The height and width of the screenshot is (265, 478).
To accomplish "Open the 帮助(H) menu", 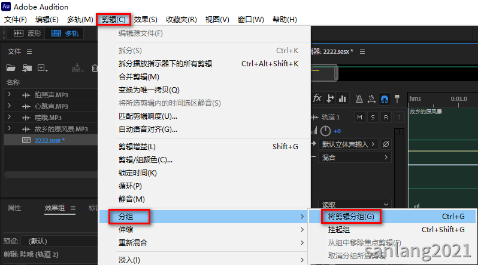I will click(285, 20).
